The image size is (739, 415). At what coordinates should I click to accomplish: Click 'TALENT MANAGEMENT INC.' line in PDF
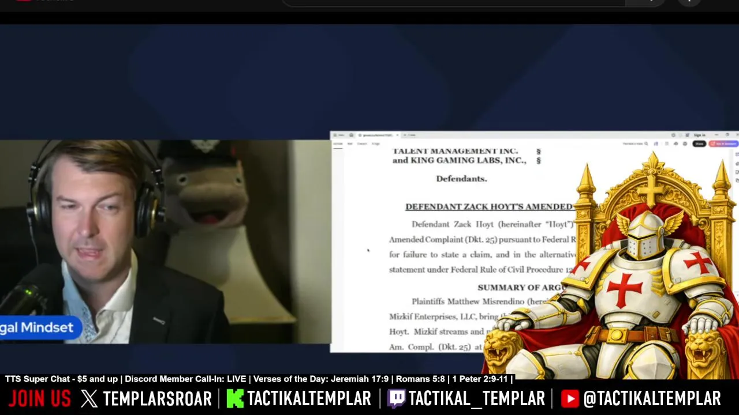455,151
